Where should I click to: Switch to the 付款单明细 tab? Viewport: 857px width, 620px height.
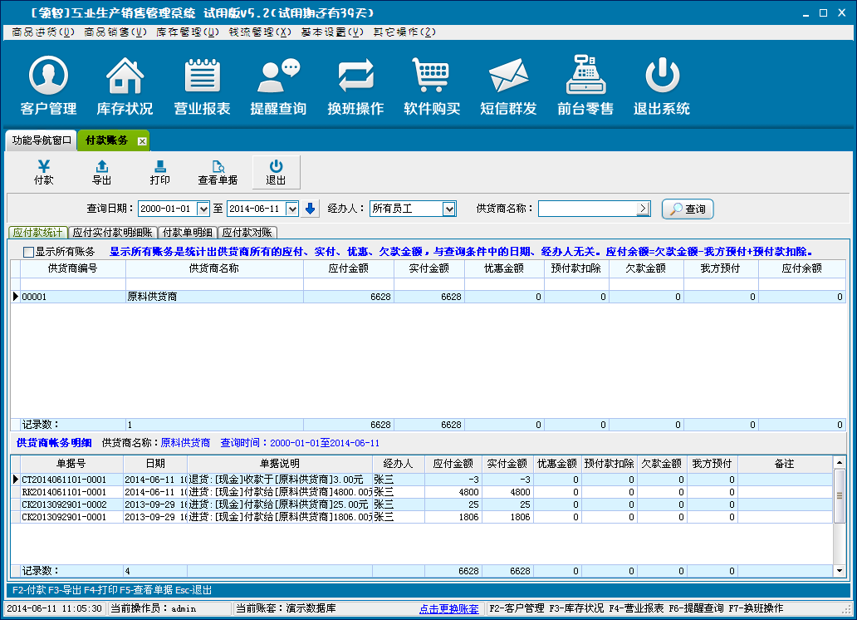(188, 233)
